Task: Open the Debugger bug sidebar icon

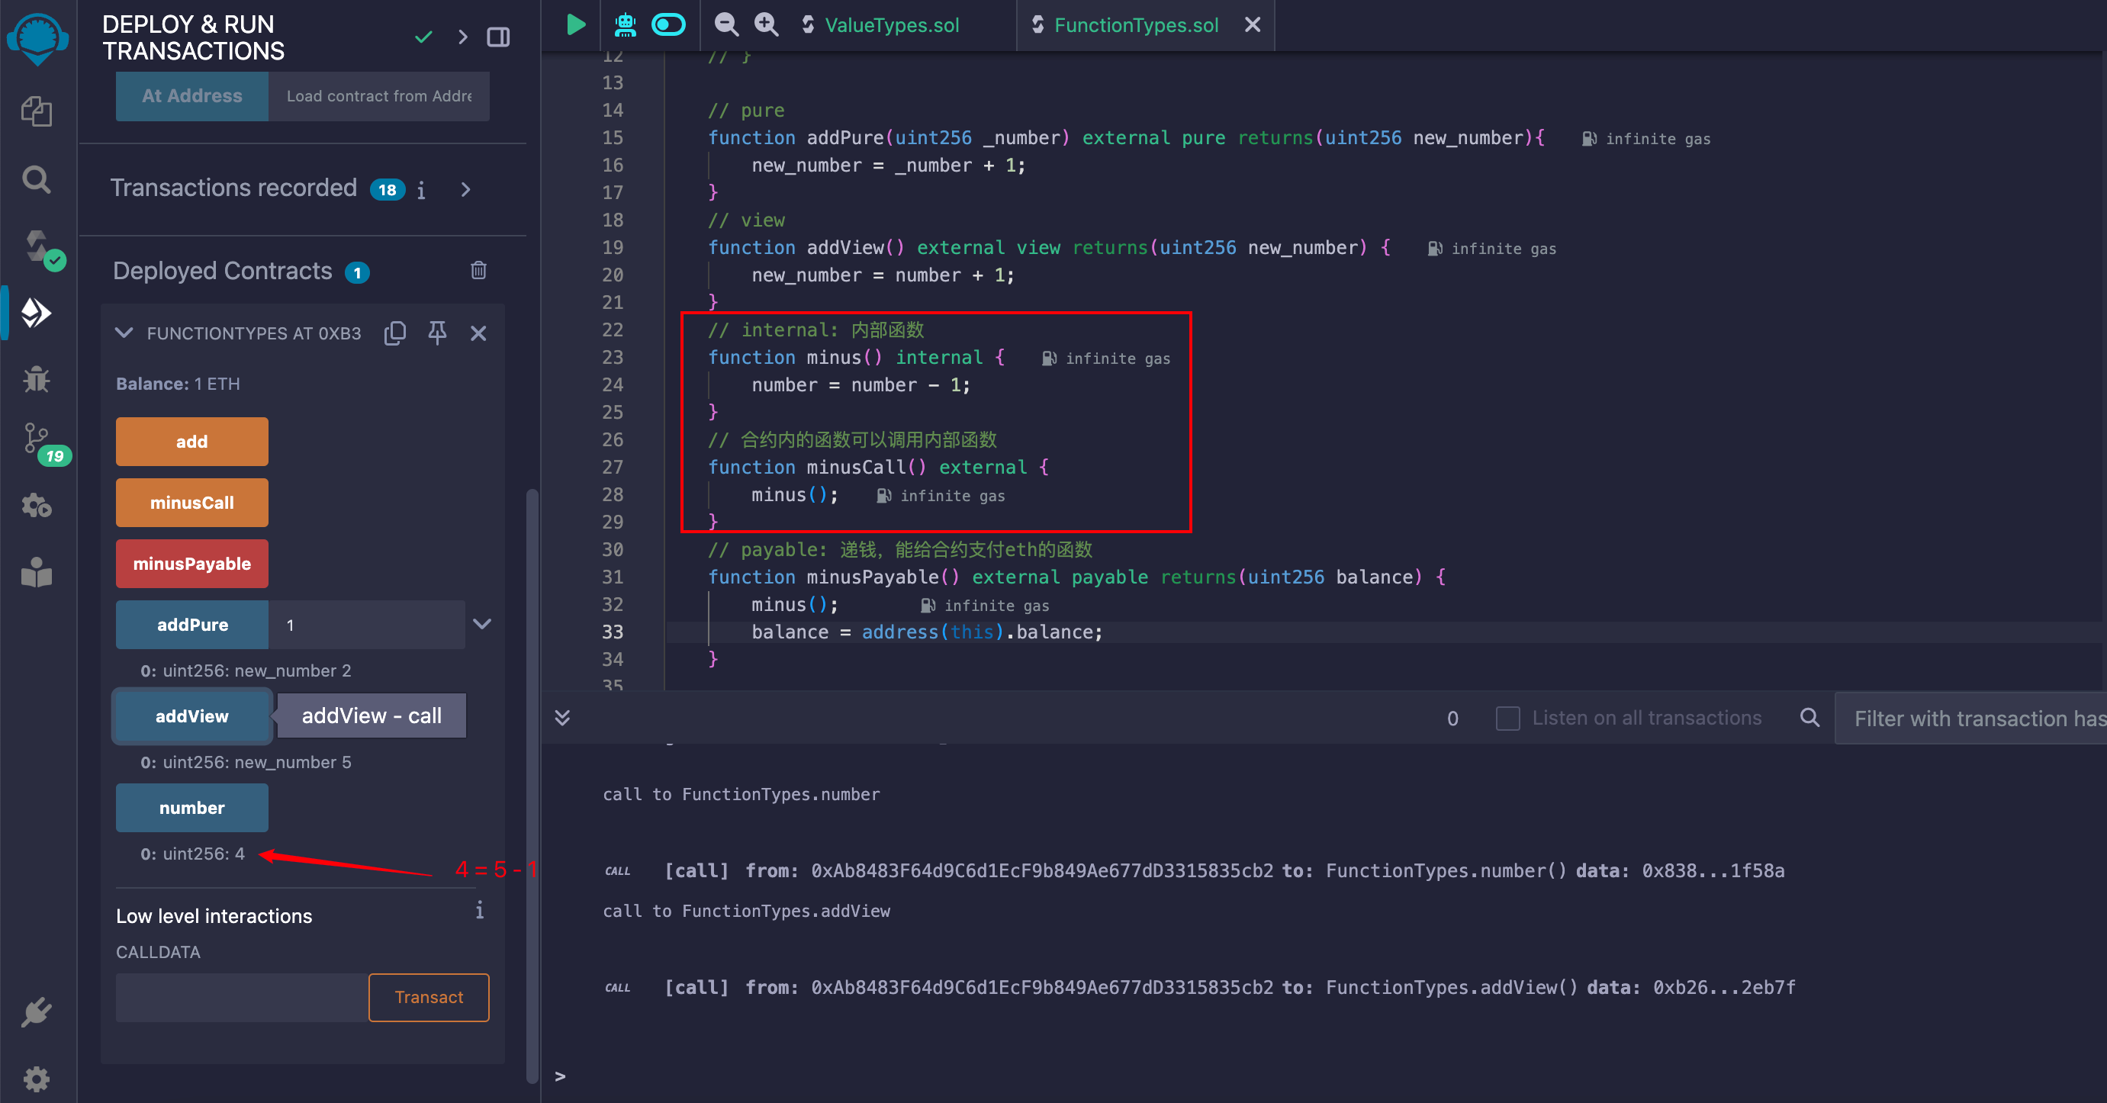Action: pyautogui.click(x=37, y=378)
